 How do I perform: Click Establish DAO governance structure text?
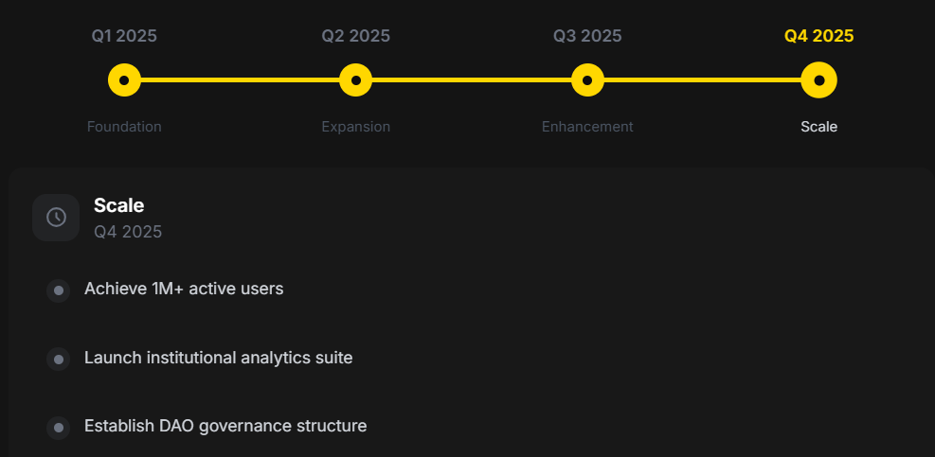225,426
